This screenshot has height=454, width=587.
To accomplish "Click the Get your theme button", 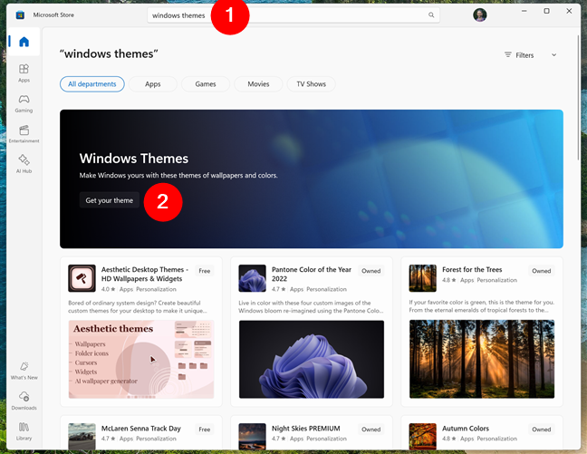I will pyautogui.click(x=110, y=200).
